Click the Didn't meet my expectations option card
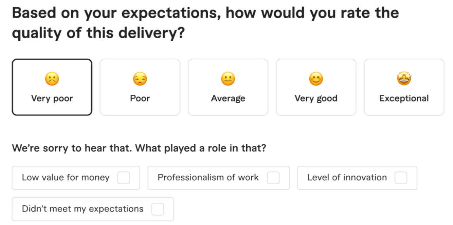453x225 pixels. coord(93,209)
